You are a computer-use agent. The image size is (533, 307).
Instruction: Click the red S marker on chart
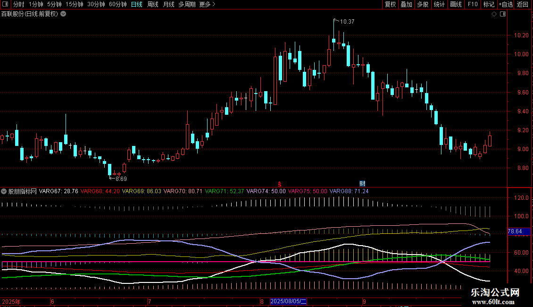tap(279, 184)
